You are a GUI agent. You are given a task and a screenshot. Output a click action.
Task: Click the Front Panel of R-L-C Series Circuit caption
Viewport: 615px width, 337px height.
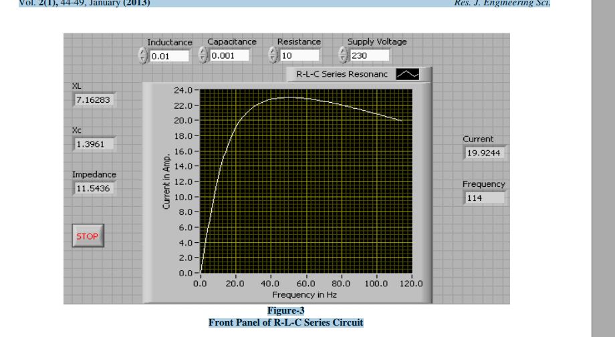(x=286, y=322)
